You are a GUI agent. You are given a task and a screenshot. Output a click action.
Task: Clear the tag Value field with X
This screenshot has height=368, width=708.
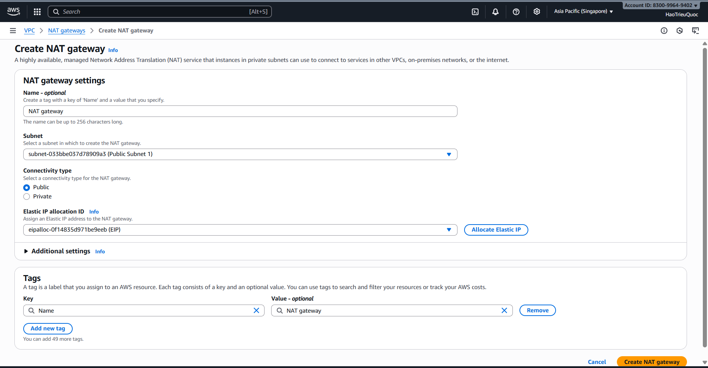[504, 310]
